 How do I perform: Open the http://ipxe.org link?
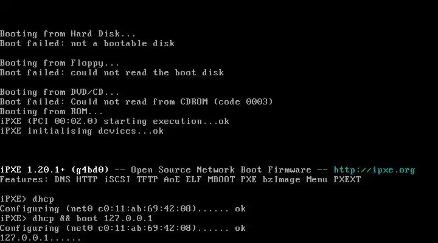tap(374, 170)
